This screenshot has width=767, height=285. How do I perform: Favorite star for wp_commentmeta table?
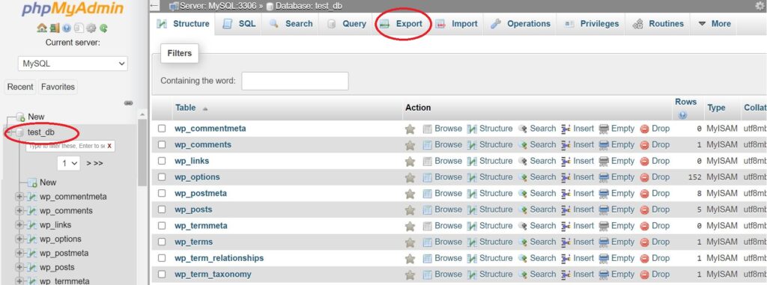410,129
